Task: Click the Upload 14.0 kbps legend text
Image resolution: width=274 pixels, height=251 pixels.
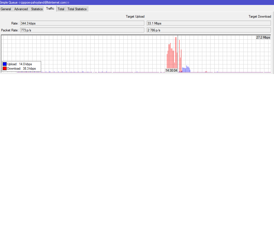Action: (20, 64)
